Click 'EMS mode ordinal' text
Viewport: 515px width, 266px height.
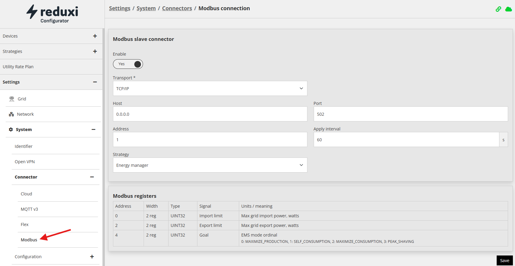(259, 235)
